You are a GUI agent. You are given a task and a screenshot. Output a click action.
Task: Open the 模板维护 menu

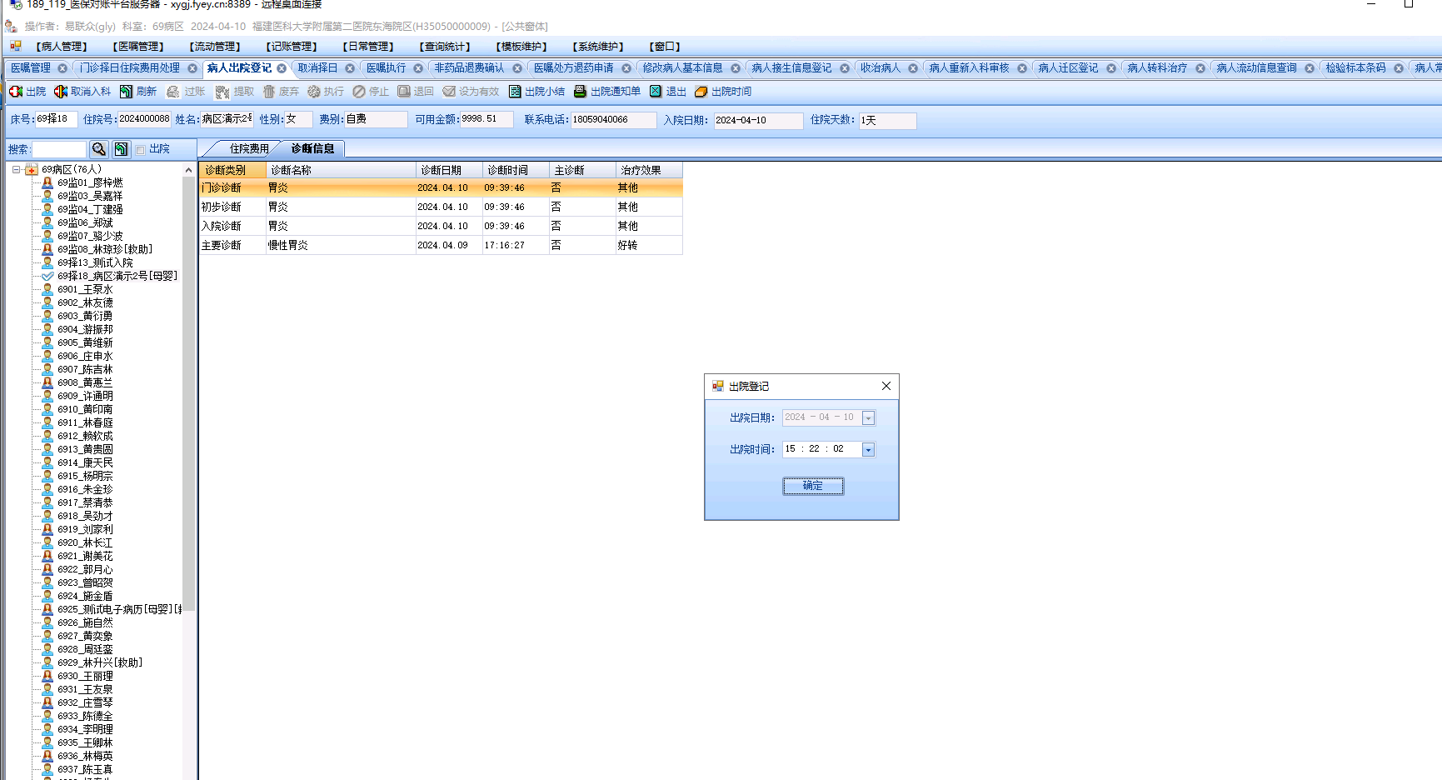click(521, 47)
